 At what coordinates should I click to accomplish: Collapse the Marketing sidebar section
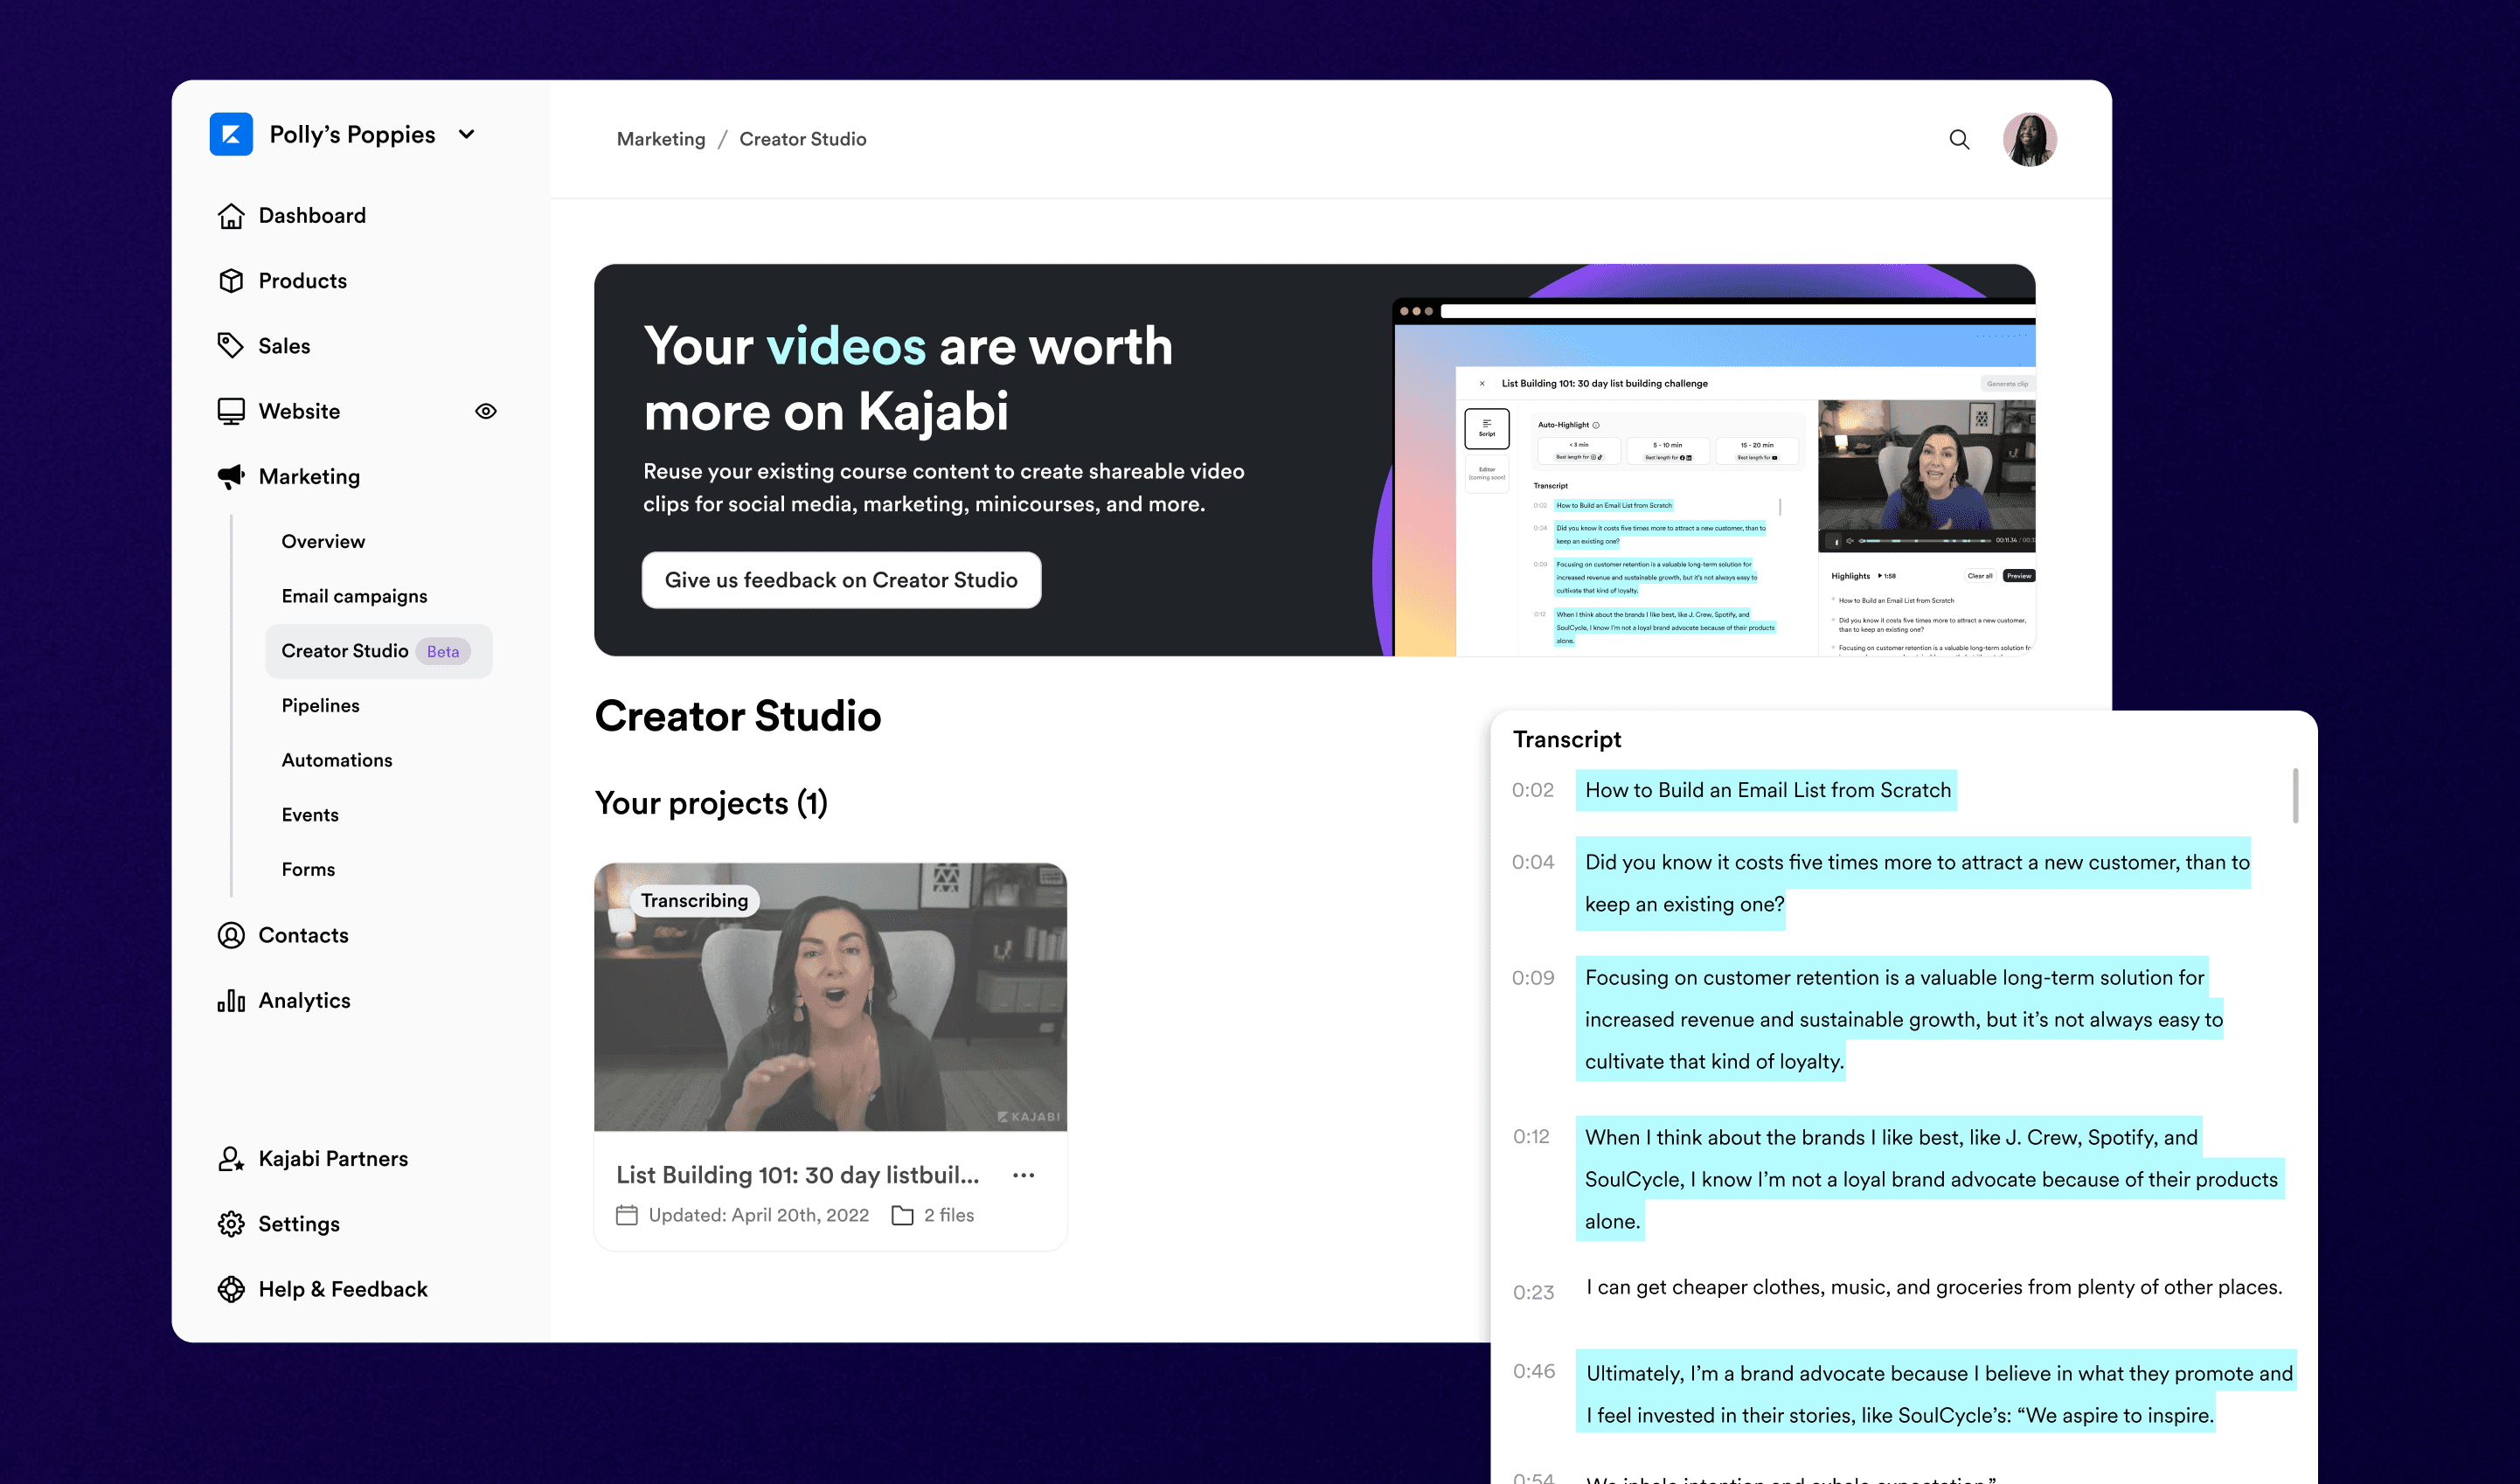pyautogui.click(x=308, y=477)
